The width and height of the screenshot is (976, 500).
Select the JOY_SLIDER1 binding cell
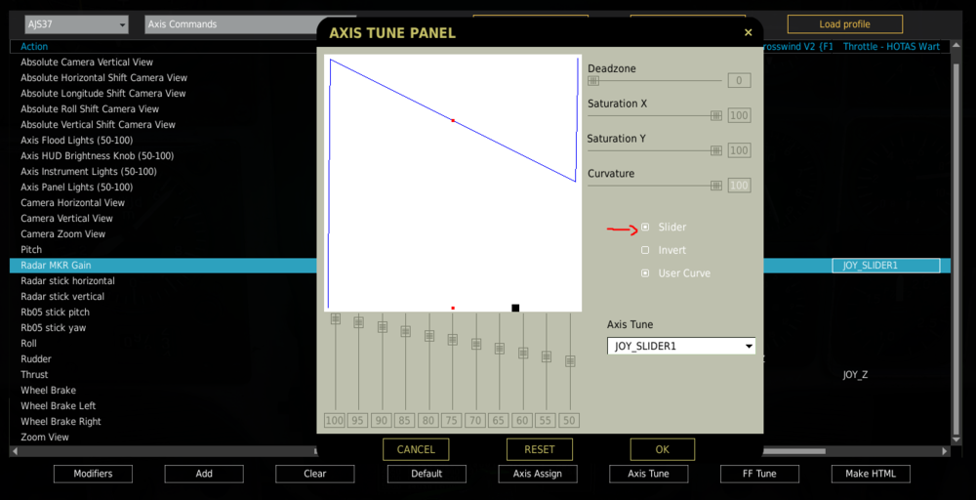point(886,266)
